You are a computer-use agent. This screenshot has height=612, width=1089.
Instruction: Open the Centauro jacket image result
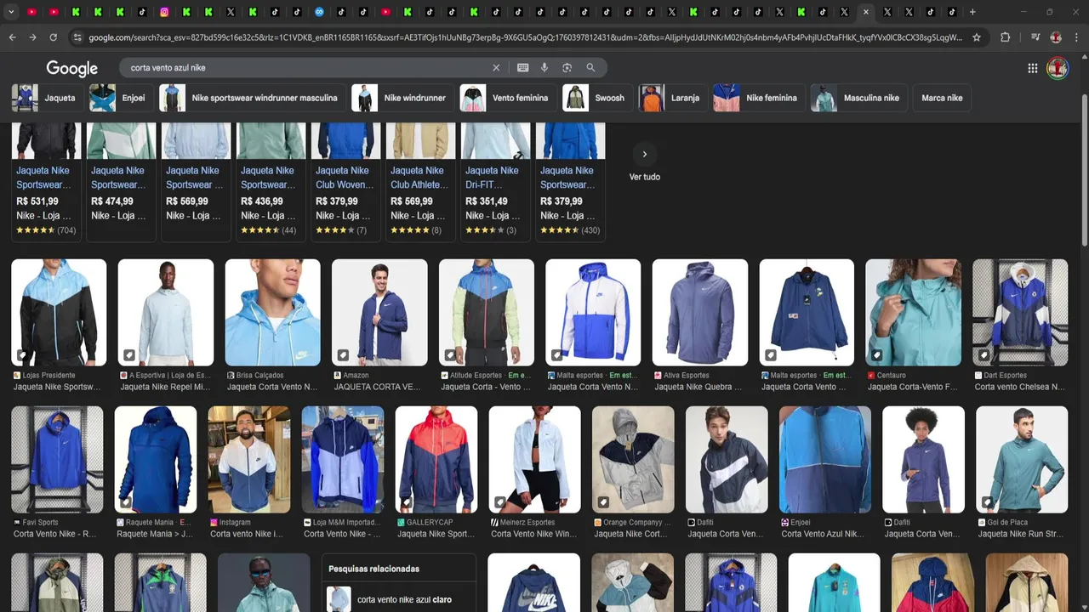click(914, 312)
